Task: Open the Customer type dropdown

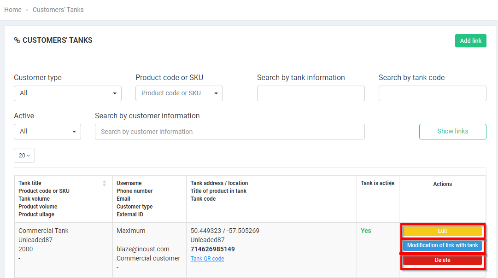Action: click(68, 93)
